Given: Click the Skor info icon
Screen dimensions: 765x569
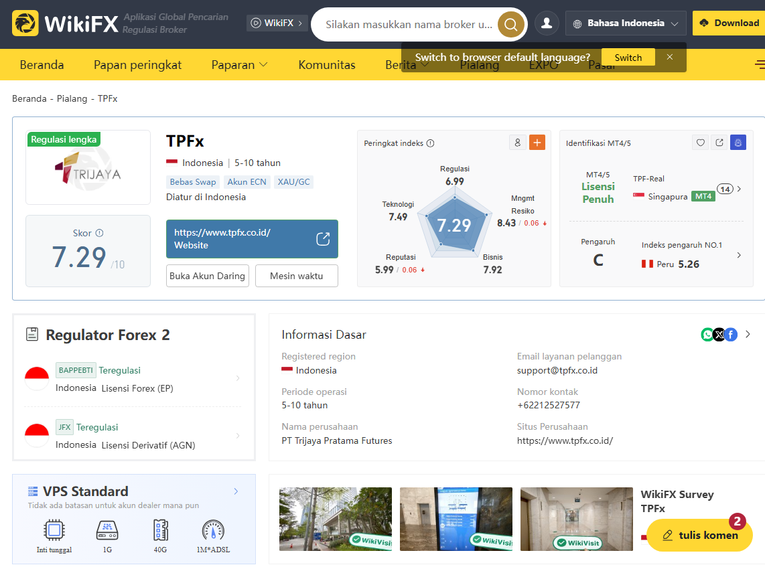Looking at the screenshot, I should (x=100, y=233).
